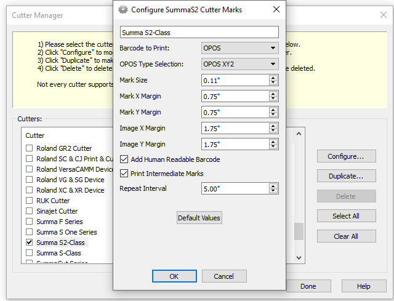Image resolution: width=394 pixels, height=301 pixels.
Task: Check the Sinajet Cutter box
Action: [x=30, y=211]
